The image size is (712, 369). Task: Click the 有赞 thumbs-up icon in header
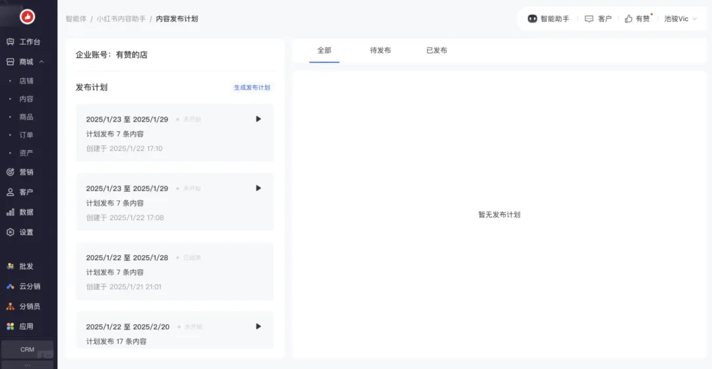pos(628,19)
